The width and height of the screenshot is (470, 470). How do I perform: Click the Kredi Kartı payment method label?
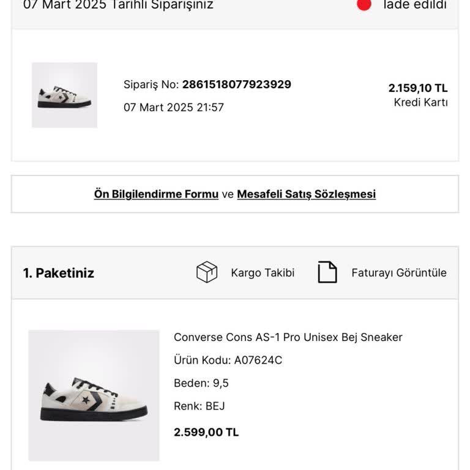pos(420,102)
